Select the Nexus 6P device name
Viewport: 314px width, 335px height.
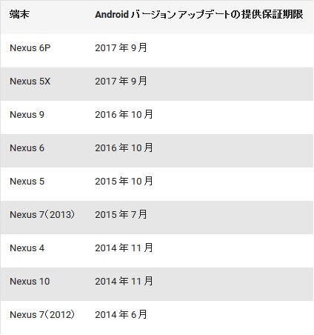(x=30, y=48)
